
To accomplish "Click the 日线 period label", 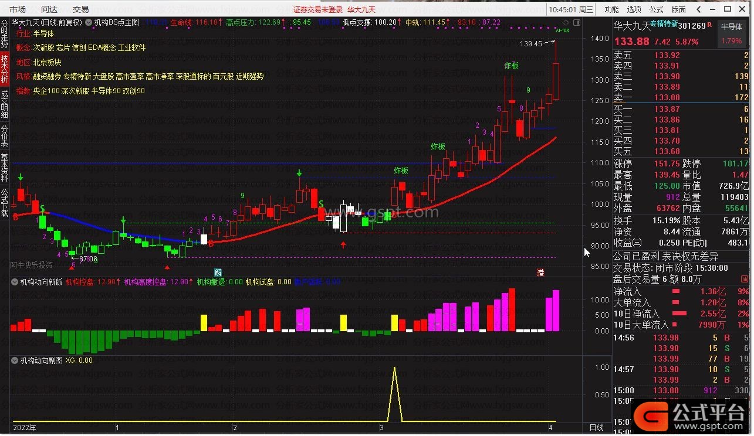I will point(596,428).
